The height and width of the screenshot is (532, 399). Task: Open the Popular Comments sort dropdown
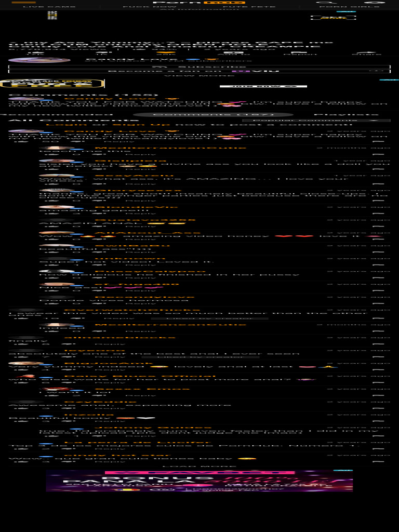coord(316,120)
